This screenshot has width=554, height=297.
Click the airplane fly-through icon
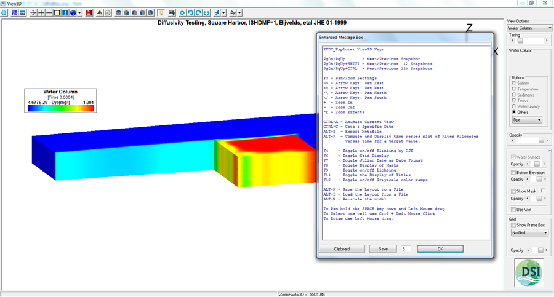[x=217, y=13]
